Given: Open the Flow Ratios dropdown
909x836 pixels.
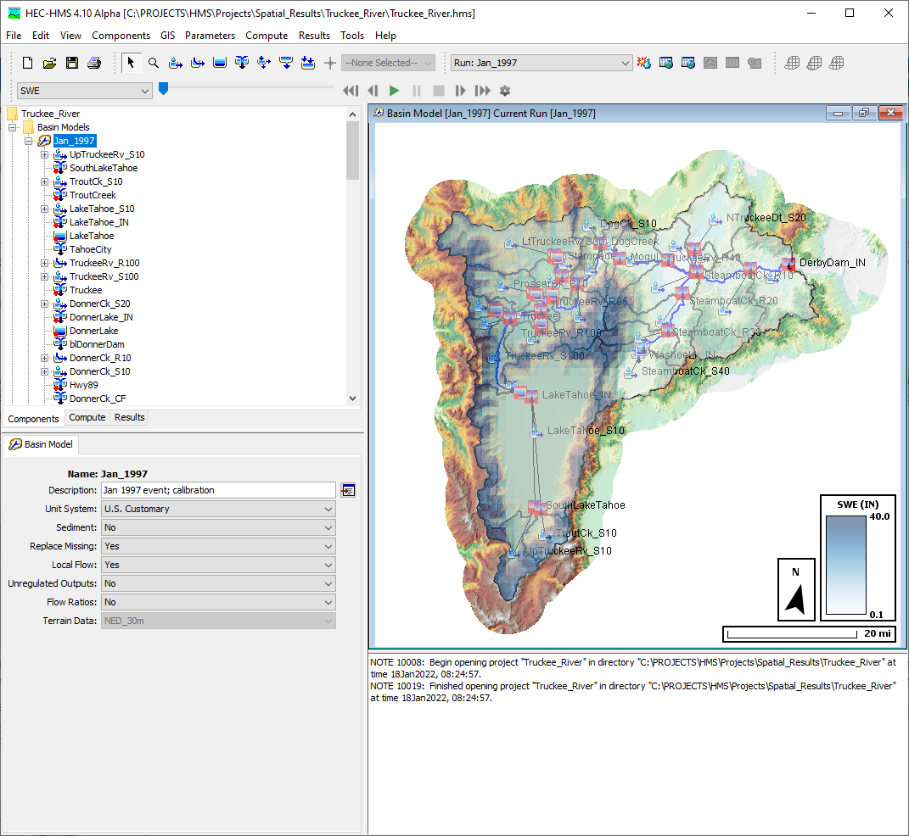Looking at the screenshot, I should (x=219, y=602).
